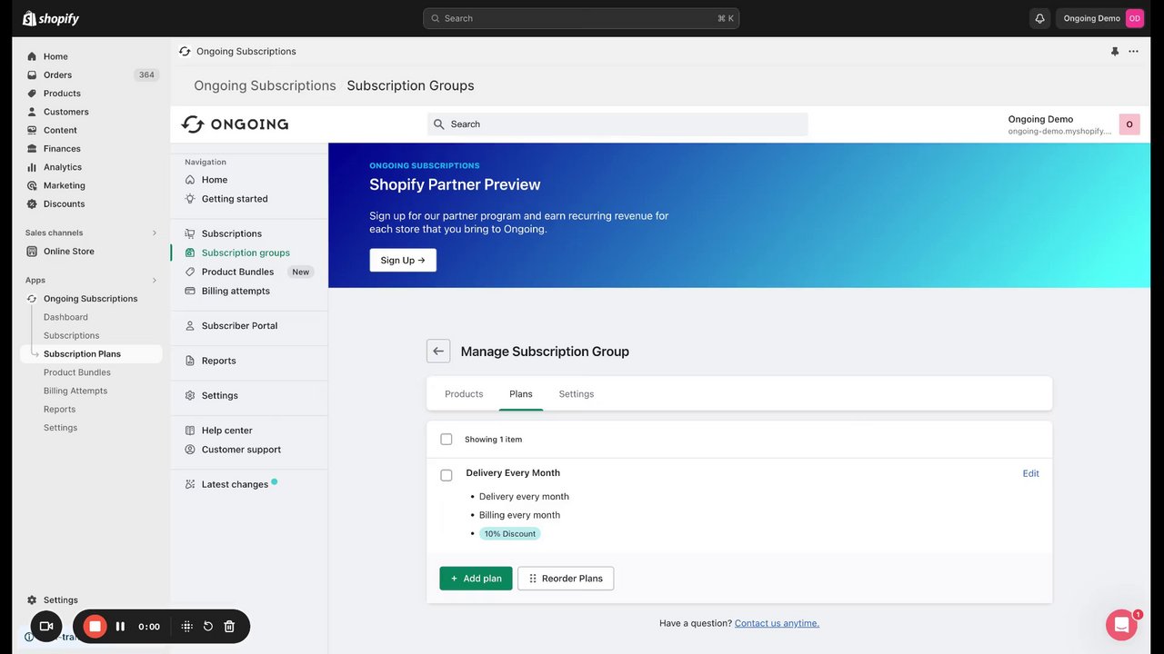Stop the screen recording
Viewport: 1164px width, 654px height.
click(95, 626)
